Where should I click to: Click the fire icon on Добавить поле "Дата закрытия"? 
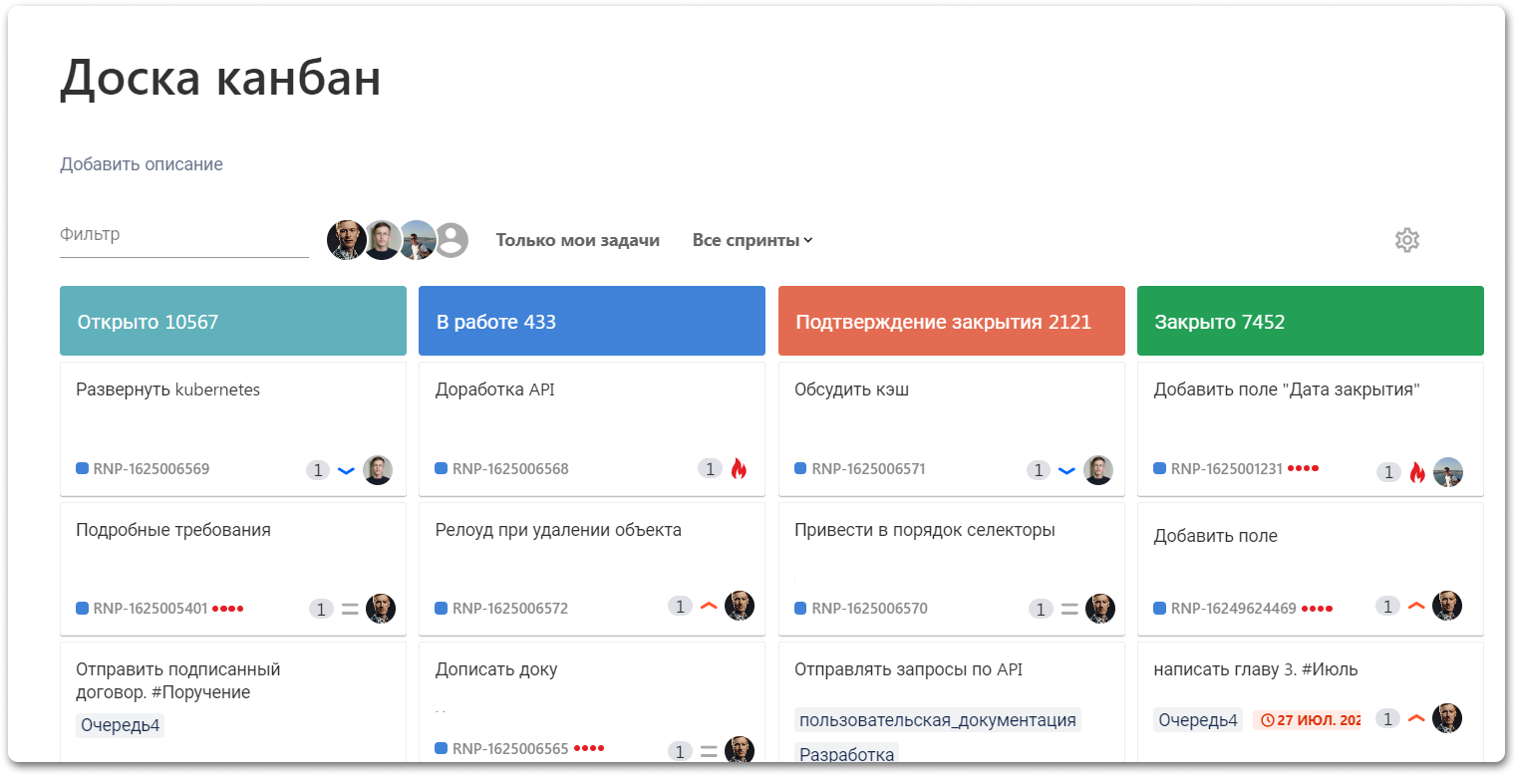(1416, 473)
